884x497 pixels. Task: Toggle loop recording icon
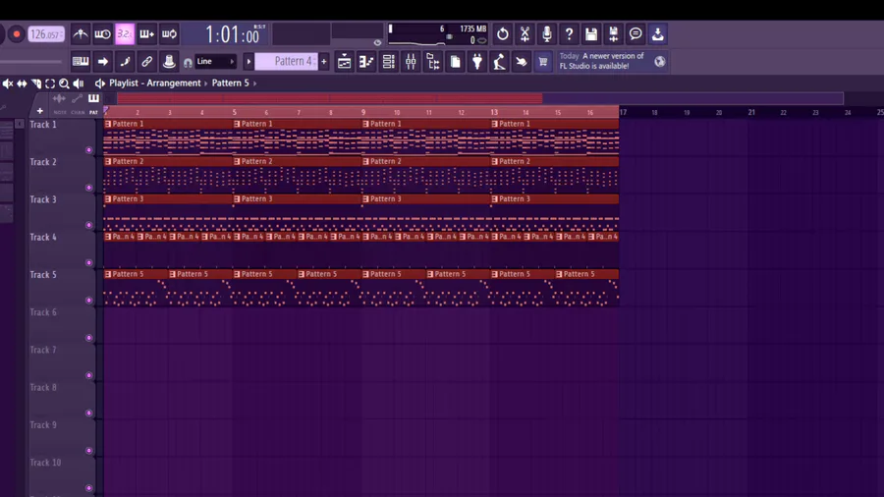169,34
